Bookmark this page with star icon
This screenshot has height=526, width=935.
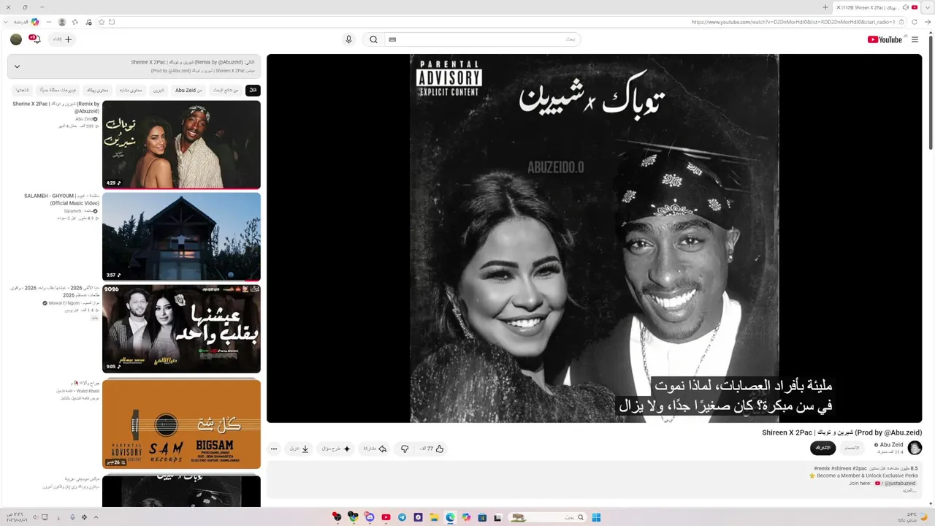tap(102, 22)
